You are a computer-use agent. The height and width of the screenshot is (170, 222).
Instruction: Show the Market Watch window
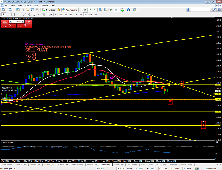[x=18, y=10]
